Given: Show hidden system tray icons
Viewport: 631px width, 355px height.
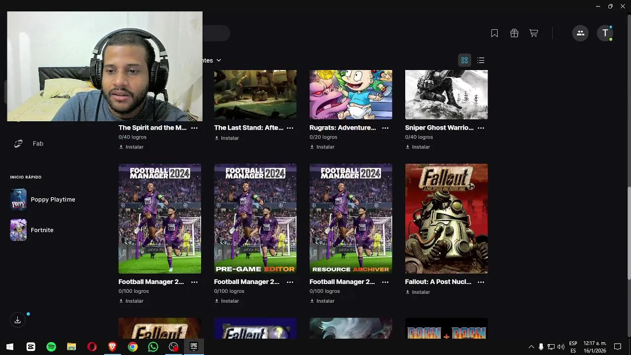Looking at the screenshot, I should 531,347.
